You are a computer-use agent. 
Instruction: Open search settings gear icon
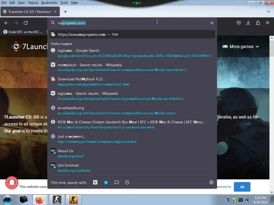211,182
